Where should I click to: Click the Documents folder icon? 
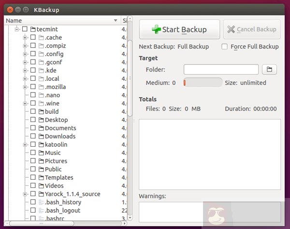pyautogui.click(x=41, y=128)
